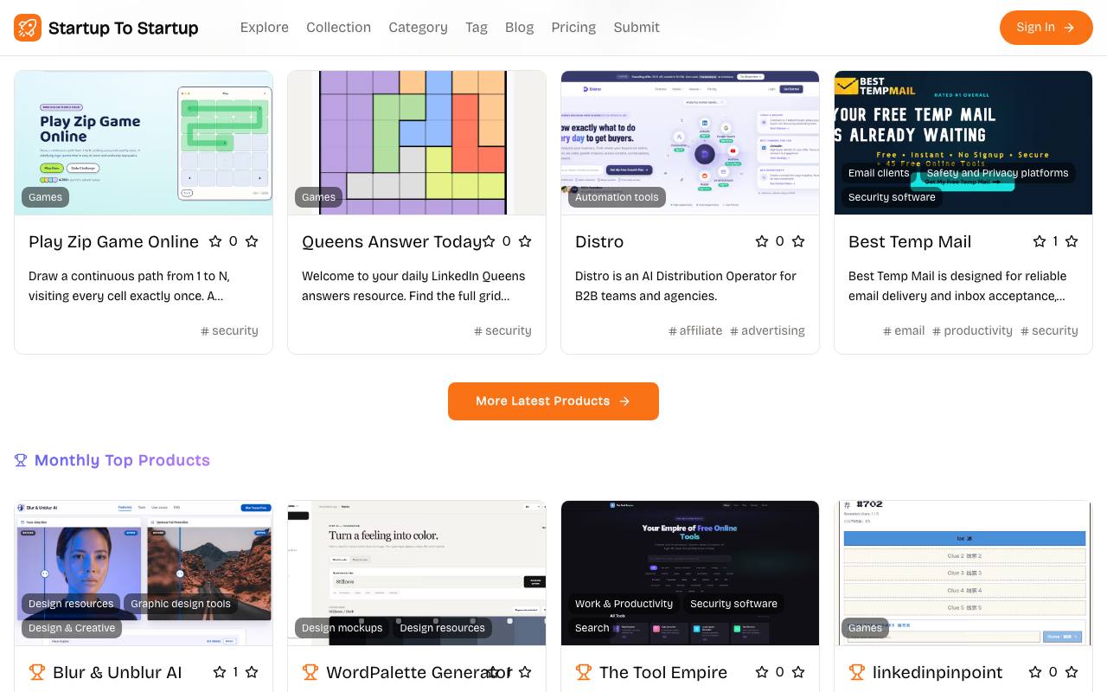
Task: Open the Explore menu item
Action: click(x=265, y=28)
